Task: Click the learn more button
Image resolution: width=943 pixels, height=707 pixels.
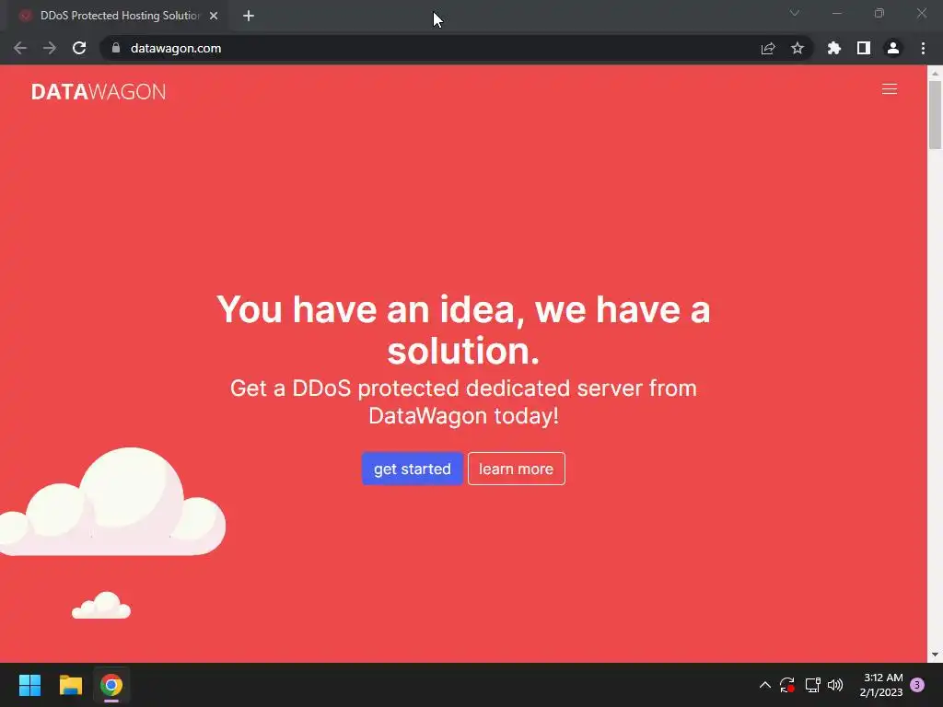Action: pos(516,469)
